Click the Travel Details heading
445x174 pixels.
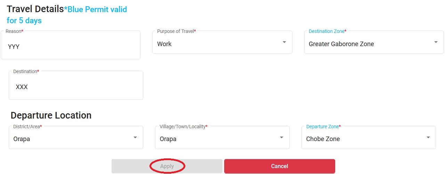tap(35, 9)
